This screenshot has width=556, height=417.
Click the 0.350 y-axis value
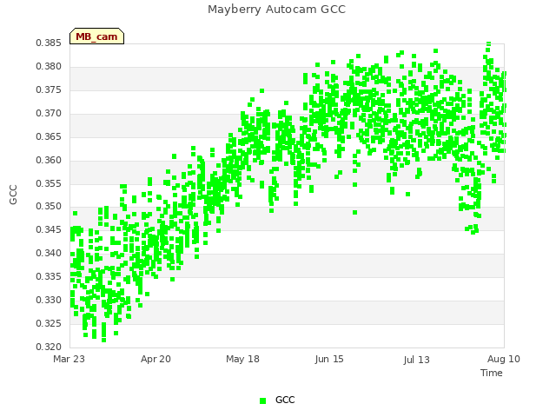click(49, 206)
